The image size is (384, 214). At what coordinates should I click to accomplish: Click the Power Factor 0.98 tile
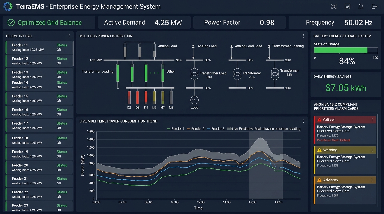pyautogui.click(x=239, y=23)
